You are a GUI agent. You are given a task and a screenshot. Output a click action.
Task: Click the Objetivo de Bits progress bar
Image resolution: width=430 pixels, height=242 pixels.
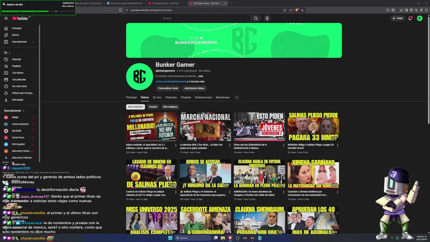tap(38, 11)
